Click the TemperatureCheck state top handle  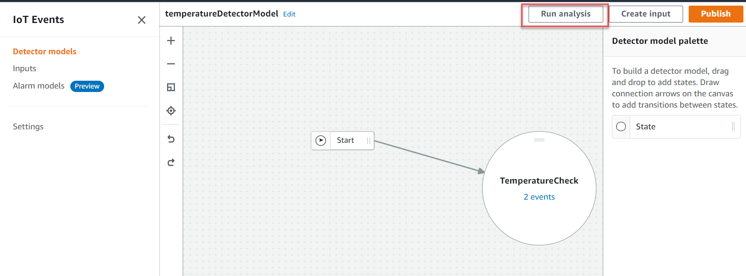[539, 140]
